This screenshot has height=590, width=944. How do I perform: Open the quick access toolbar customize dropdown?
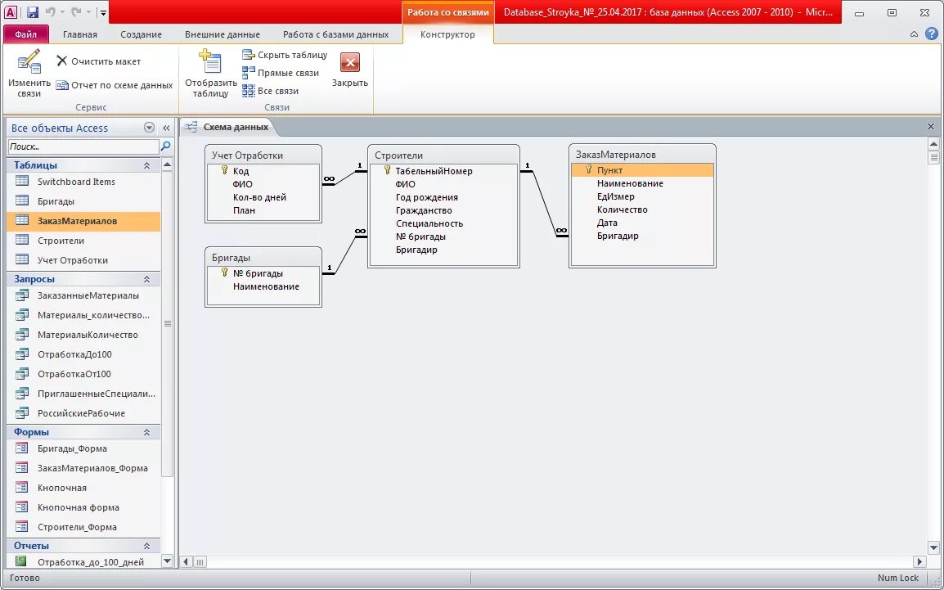(103, 12)
